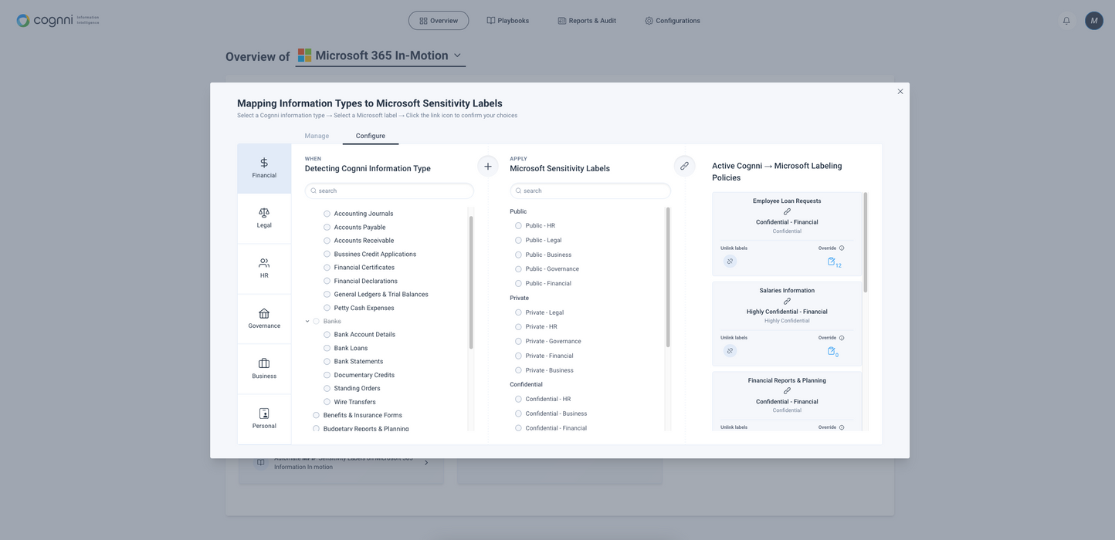Open the Microsoft 365 In-Motion dropdown

(x=457, y=56)
